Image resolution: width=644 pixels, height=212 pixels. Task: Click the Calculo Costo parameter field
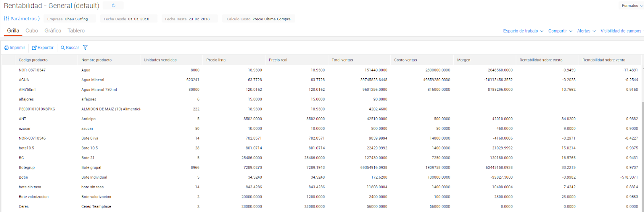coord(258,19)
